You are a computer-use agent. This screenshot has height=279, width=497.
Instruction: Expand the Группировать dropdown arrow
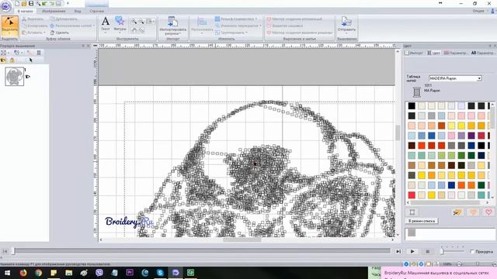(x=247, y=33)
